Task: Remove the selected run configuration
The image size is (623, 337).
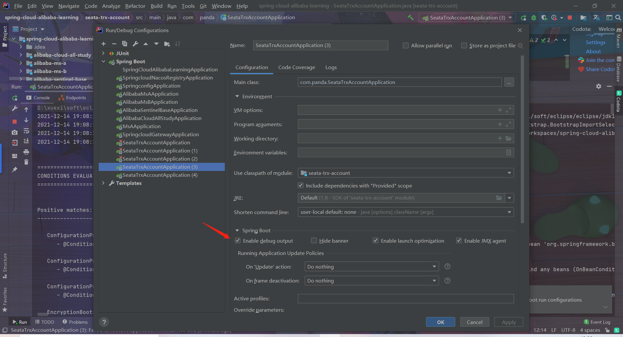Action: (x=114, y=44)
